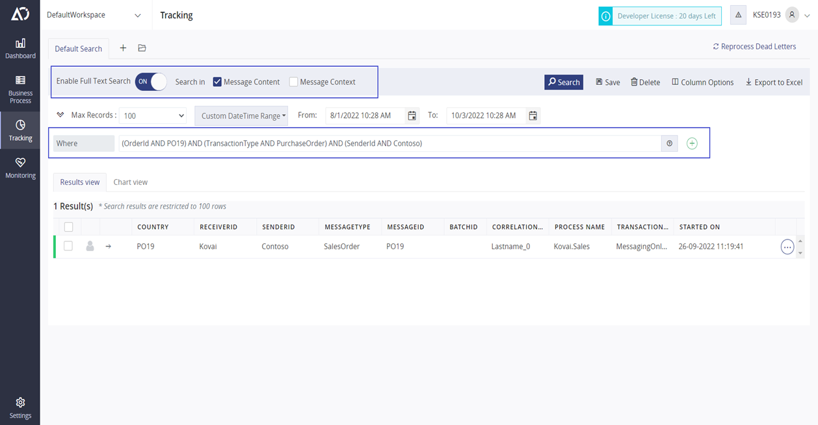Click the Where query input field
This screenshot has height=425, width=818.
[389, 143]
